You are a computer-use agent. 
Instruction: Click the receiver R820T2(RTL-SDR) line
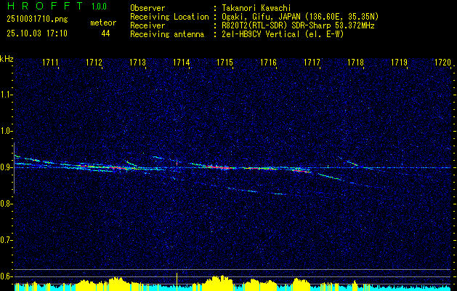click(297, 25)
